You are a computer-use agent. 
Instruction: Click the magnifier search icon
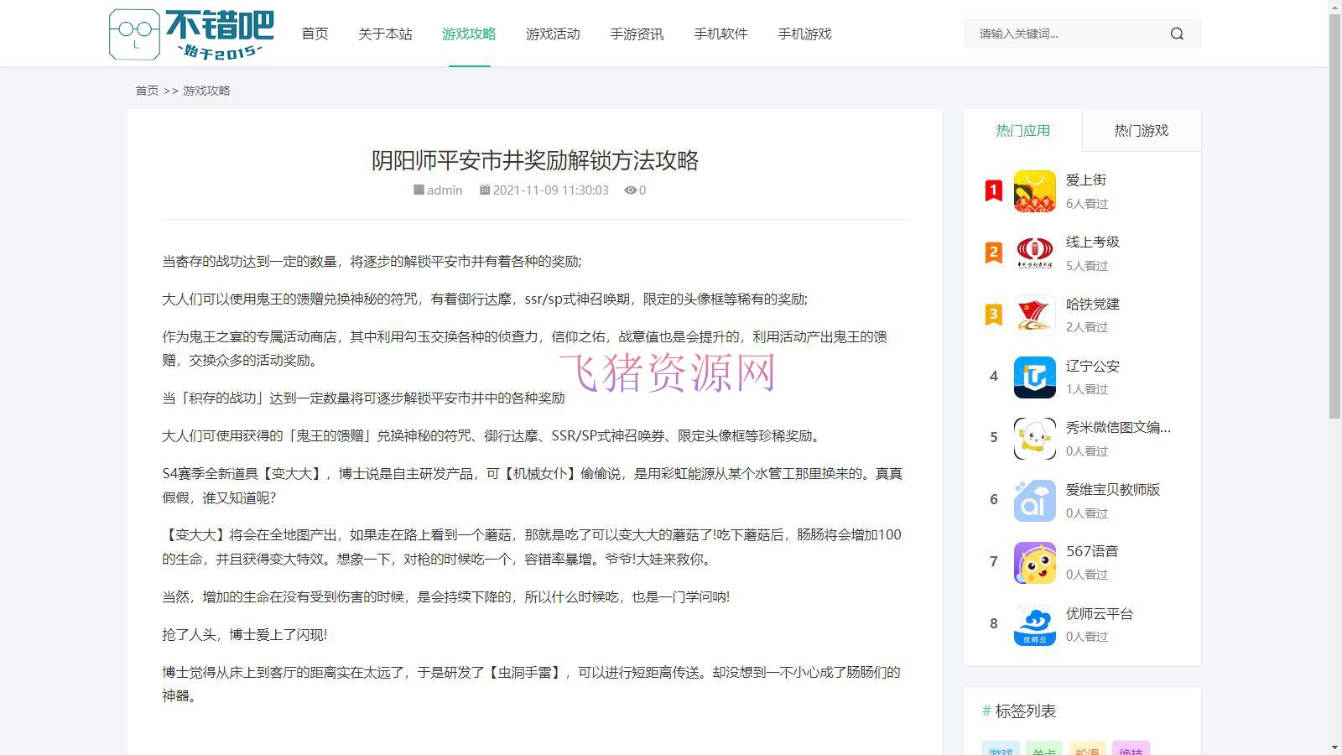click(x=1177, y=34)
